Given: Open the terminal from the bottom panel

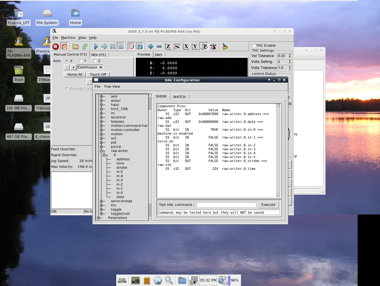Looking at the screenshot, I should pos(136,280).
